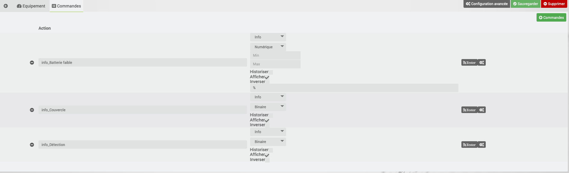Add a command with green Commandes button
The height and width of the screenshot is (173, 569).
pos(551,17)
